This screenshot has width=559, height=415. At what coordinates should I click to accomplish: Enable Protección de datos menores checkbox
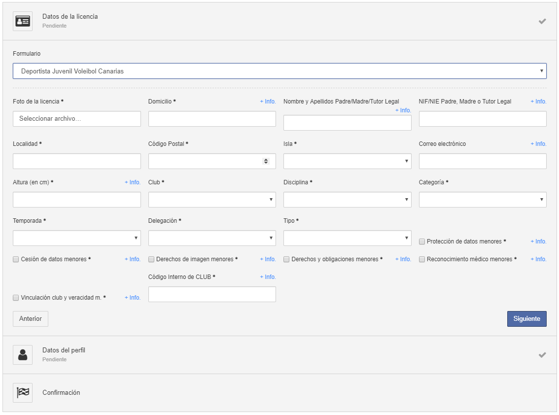(422, 242)
